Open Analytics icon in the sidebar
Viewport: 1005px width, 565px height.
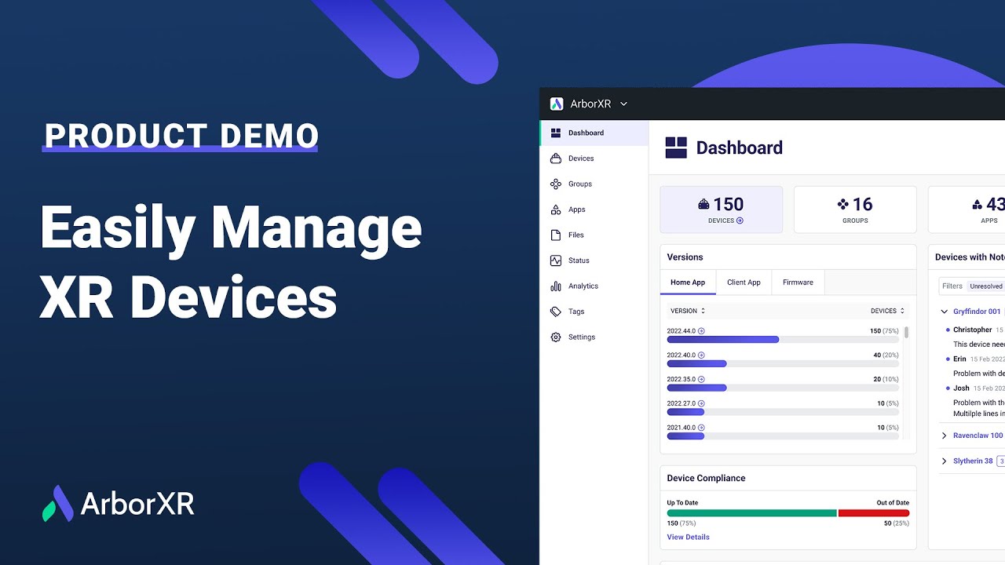click(556, 286)
